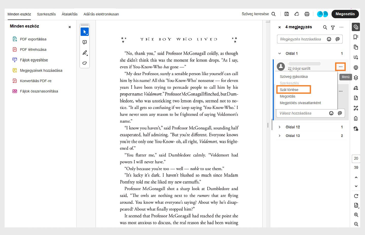Click the Megosztás share button

coord(345,14)
